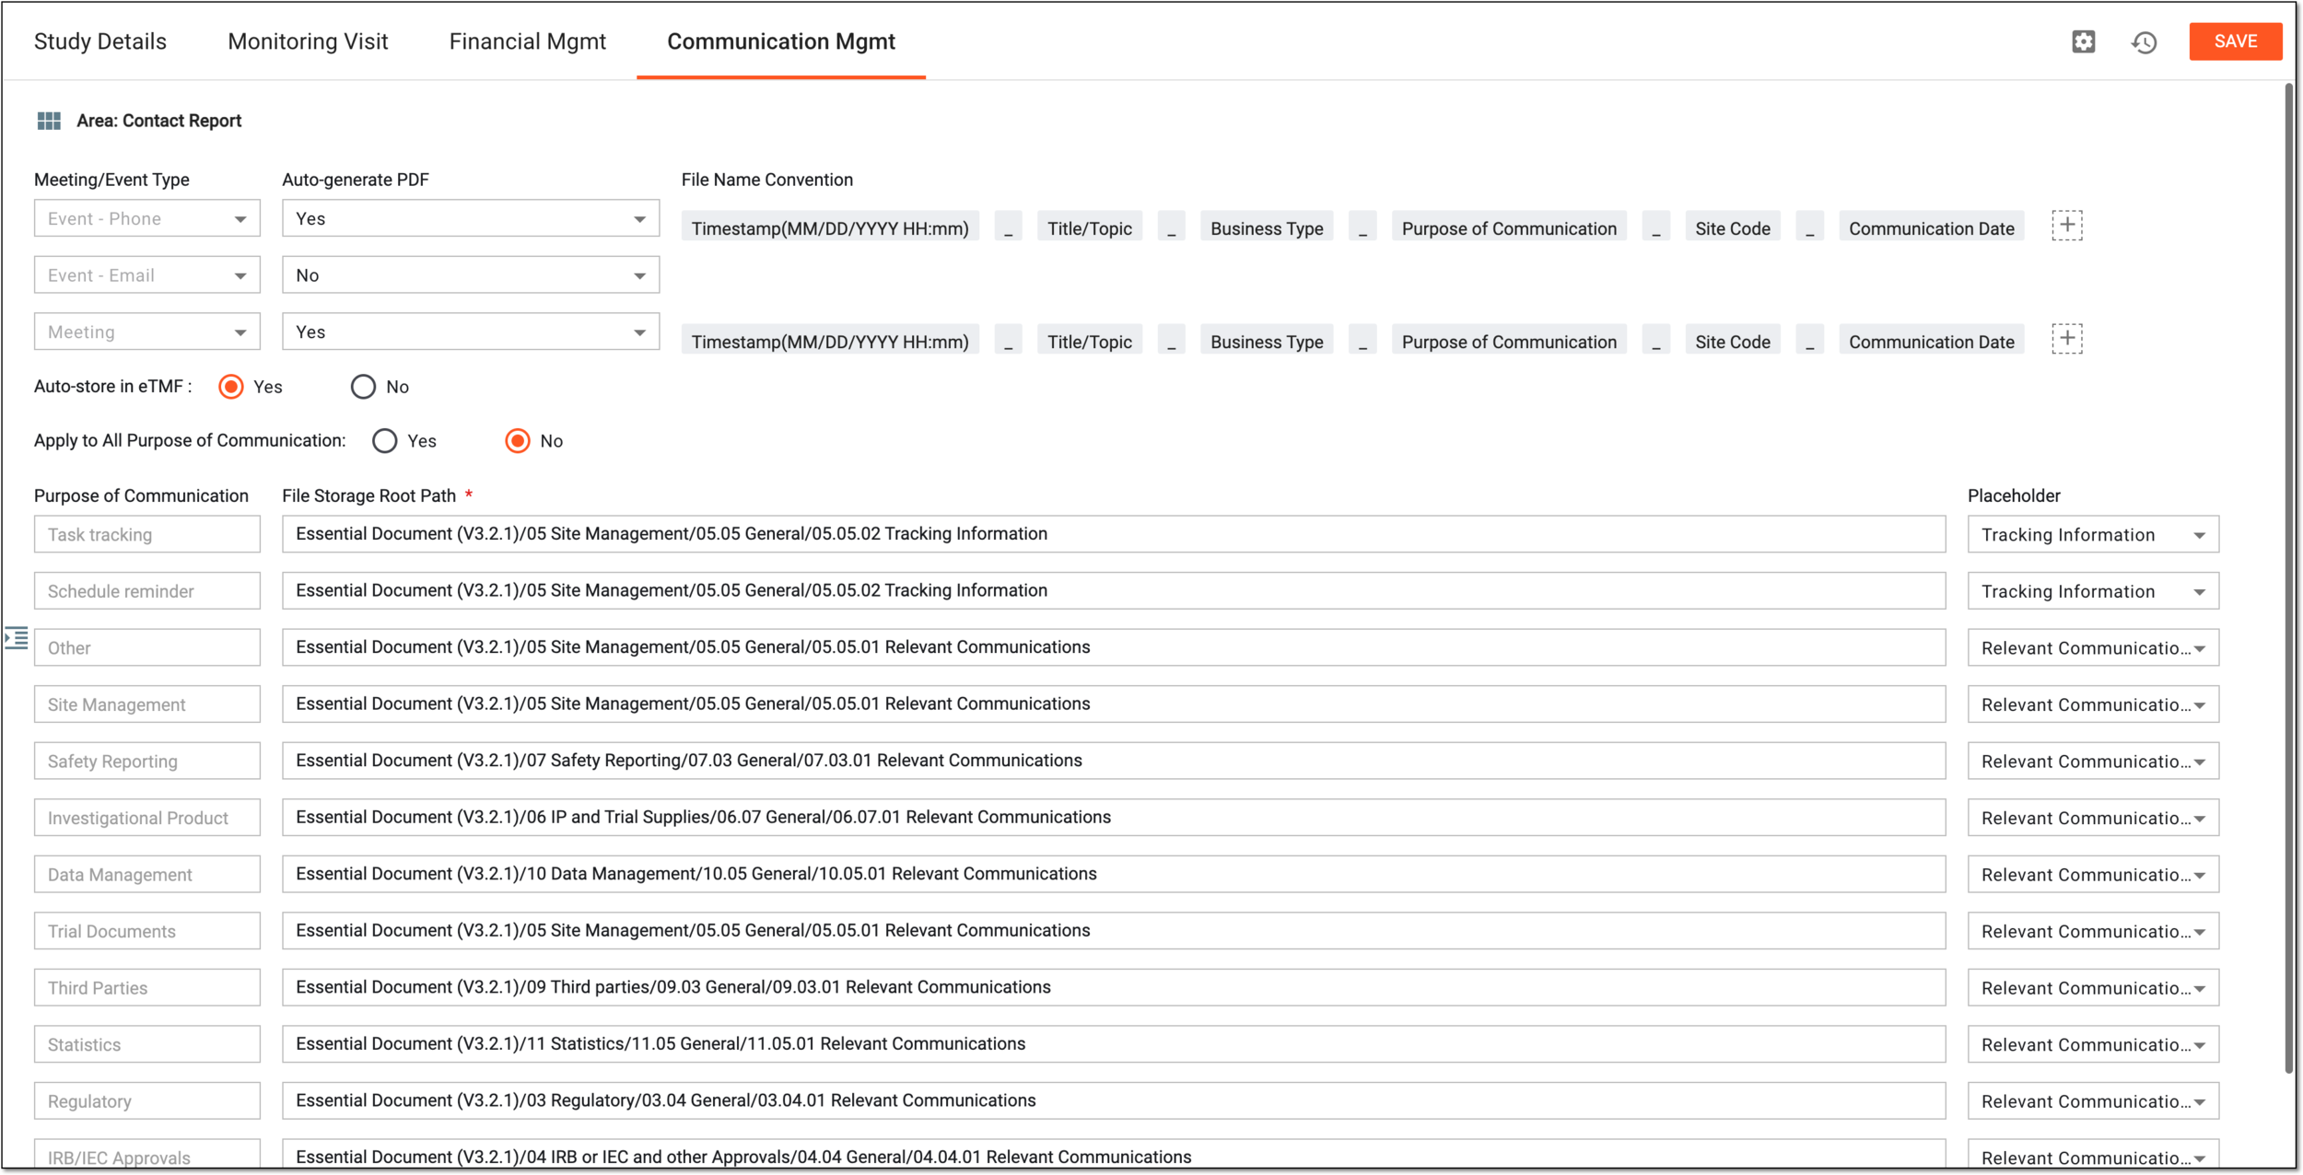The image size is (2303, 1175).
Task: Switch to the Monitoring Visit tab
Action: (x=308, y=41)
